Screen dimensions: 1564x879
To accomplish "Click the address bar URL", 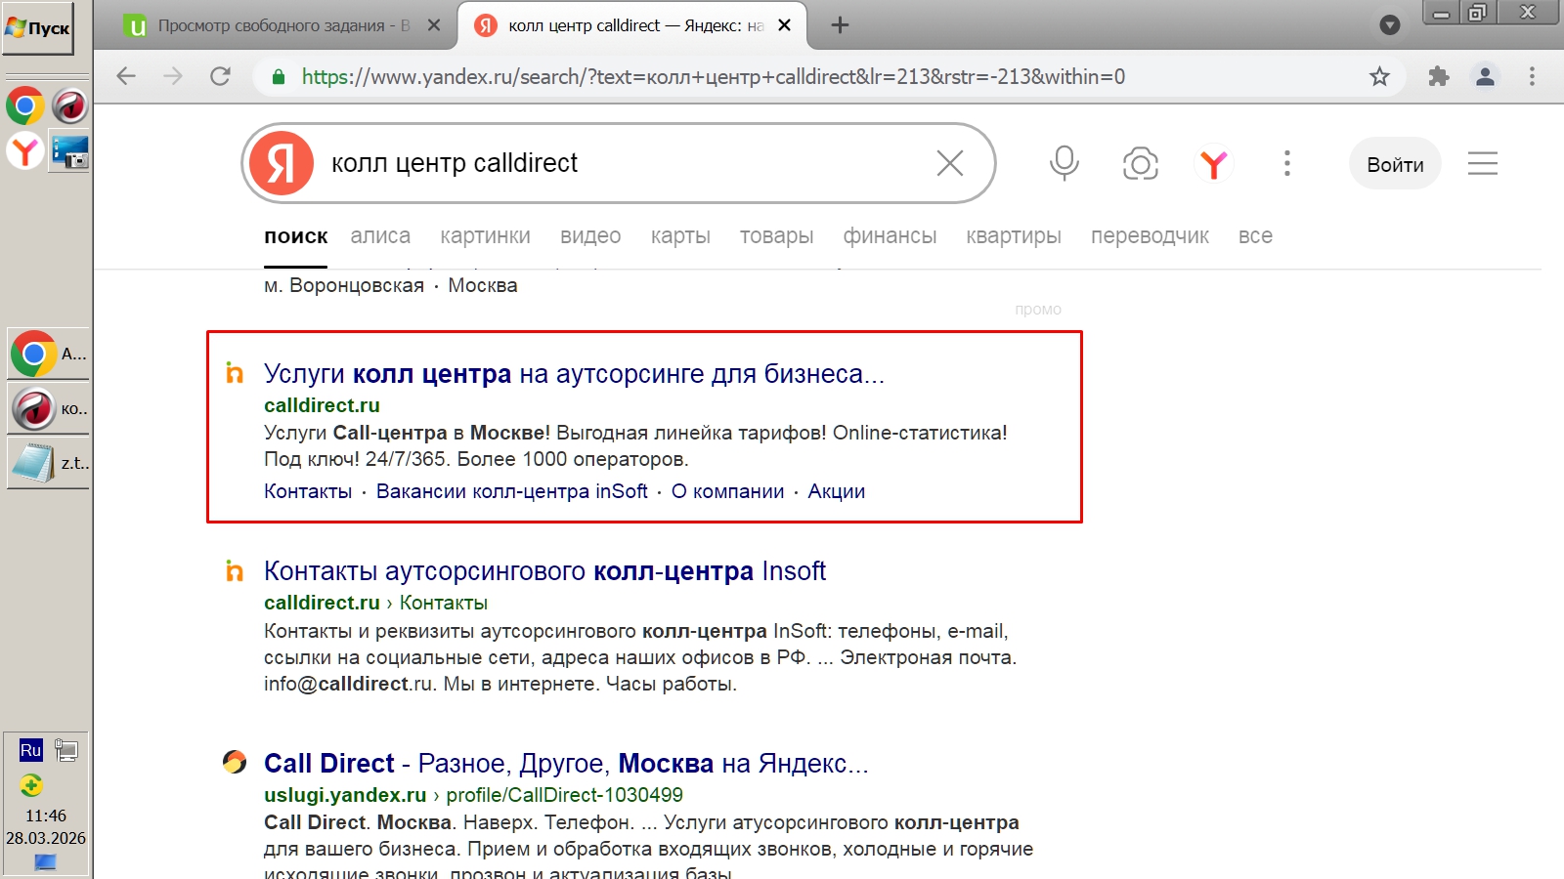I will click(x=714, y=76).
